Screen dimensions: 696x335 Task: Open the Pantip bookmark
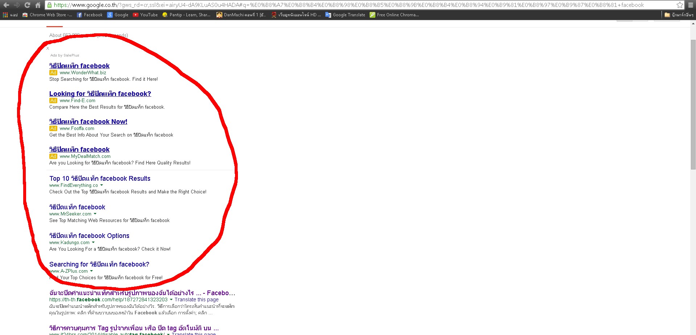click(186, 15)
